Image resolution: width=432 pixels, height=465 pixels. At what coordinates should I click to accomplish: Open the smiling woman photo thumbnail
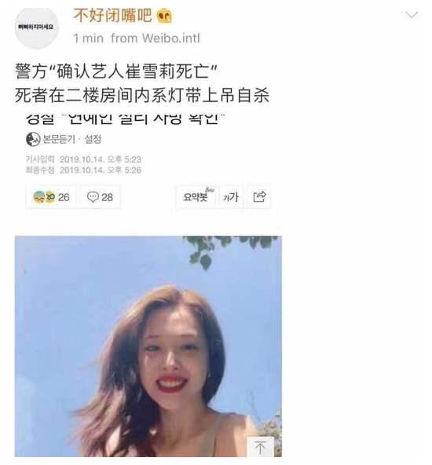[x=148, y=346]
